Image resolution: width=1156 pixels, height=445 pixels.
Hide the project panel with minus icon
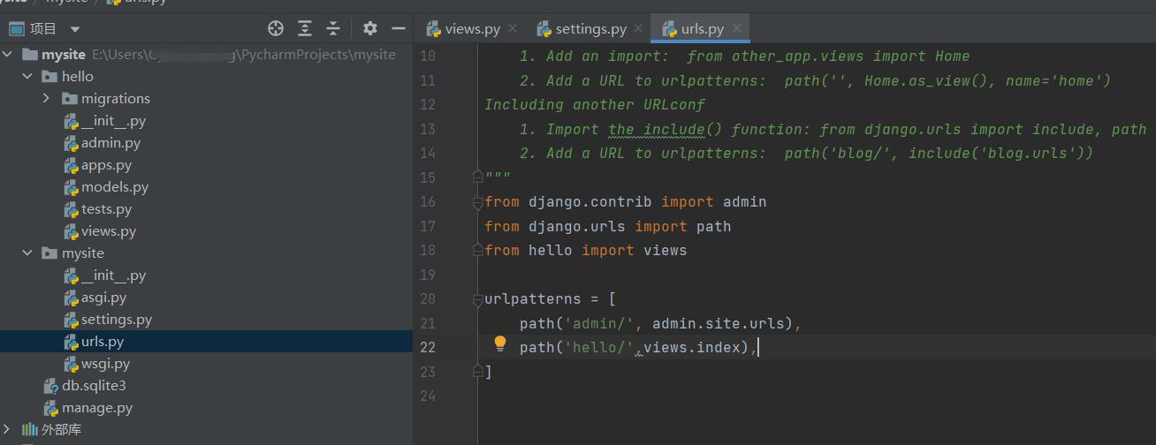(x=399, y=28)
